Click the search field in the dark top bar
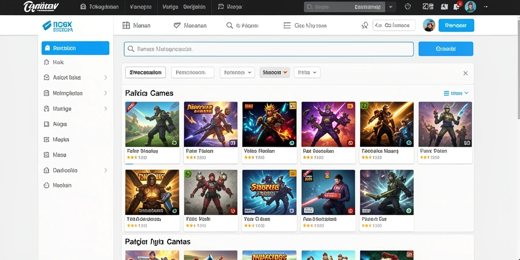The height and width of the screenshot is (260, 520). click(344, 7)
